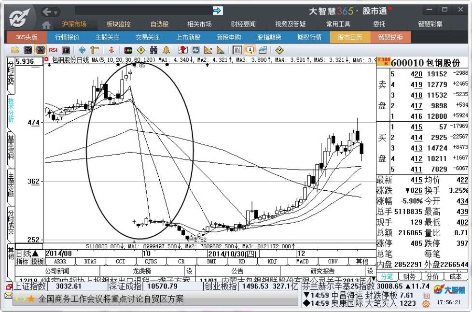
Task: Click the 设 button beside 研究报告
Action: [370, 271]
